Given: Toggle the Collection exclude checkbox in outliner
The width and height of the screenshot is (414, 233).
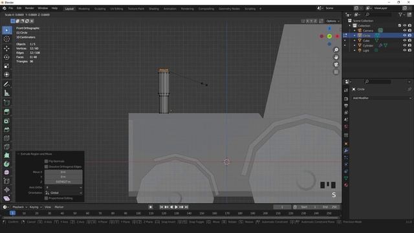Looking at the screenshot, I should tap(400, 25).
